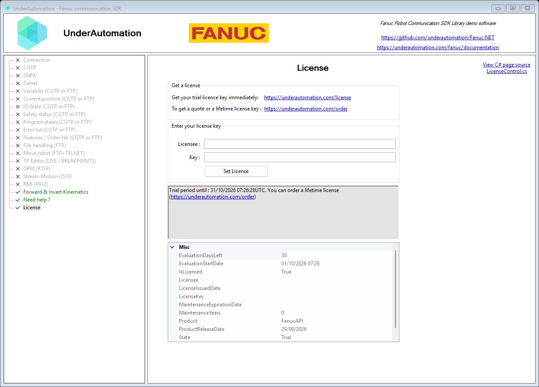Click the FANUC yellow logo banner
The image size is (539, 387).
click(229, 33)
